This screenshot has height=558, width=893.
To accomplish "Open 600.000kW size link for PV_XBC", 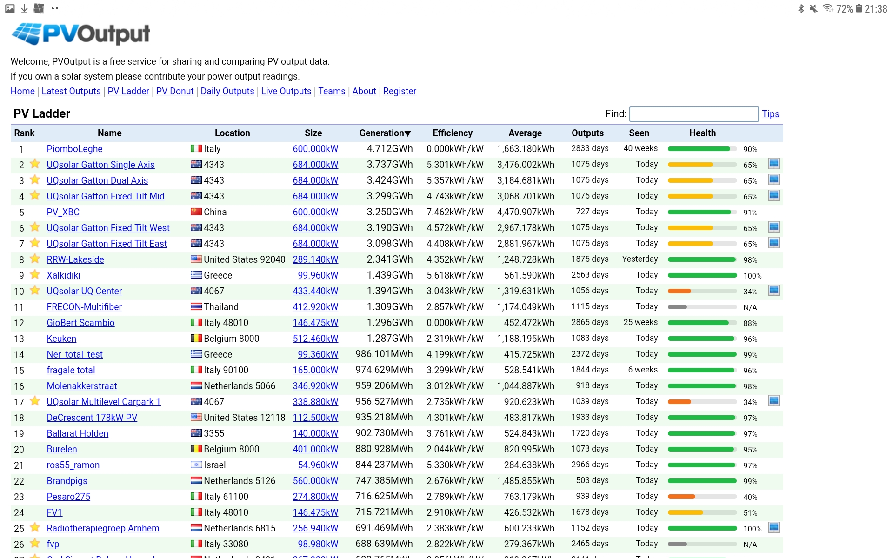I will coord(315,212).
